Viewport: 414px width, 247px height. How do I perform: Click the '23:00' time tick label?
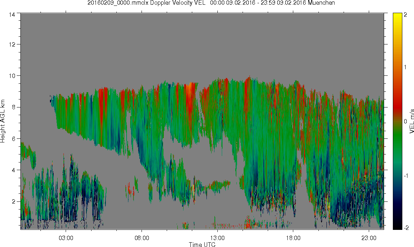click(x=369, y=238)
